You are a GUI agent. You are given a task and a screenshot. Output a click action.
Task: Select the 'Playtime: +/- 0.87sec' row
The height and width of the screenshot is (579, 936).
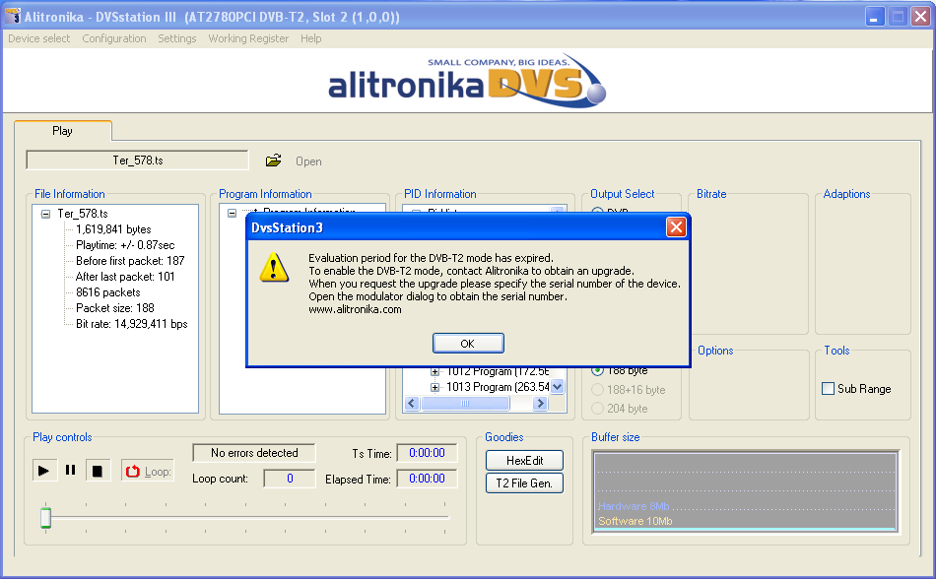[x=125, y=245]
